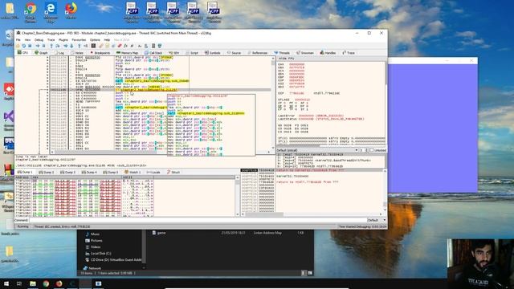This screenshot has width=514, height=289.
Task: Open the View menu
Action: point(27,39)
